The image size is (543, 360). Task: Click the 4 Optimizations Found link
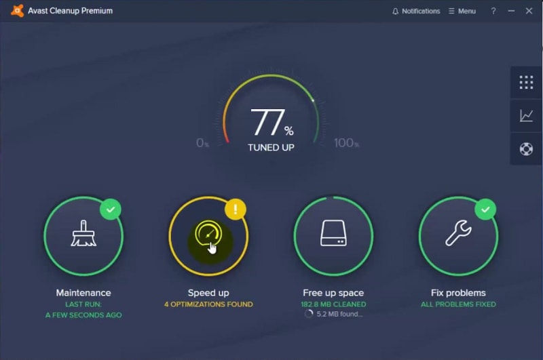(x=208, y=304)
